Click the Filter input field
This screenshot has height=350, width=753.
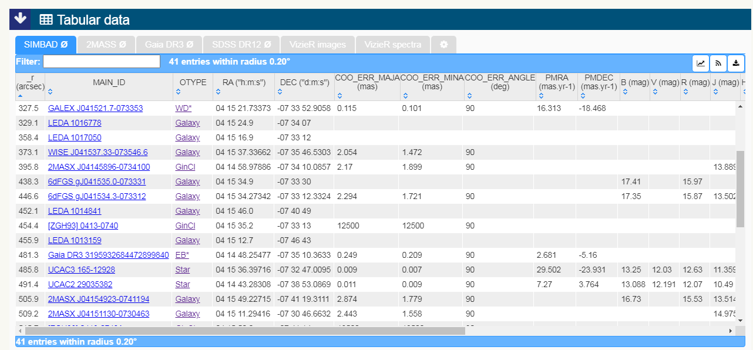tap(102, 62)
